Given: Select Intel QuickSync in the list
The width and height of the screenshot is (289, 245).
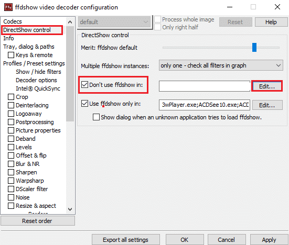Looking at the screenshot, I should point(38,88).
